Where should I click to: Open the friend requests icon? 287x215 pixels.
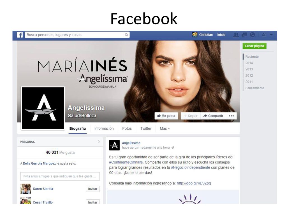236,35
